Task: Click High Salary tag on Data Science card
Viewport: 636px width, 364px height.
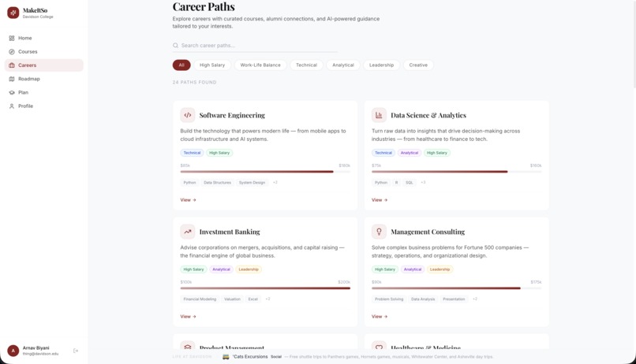Action: point(437,153)
